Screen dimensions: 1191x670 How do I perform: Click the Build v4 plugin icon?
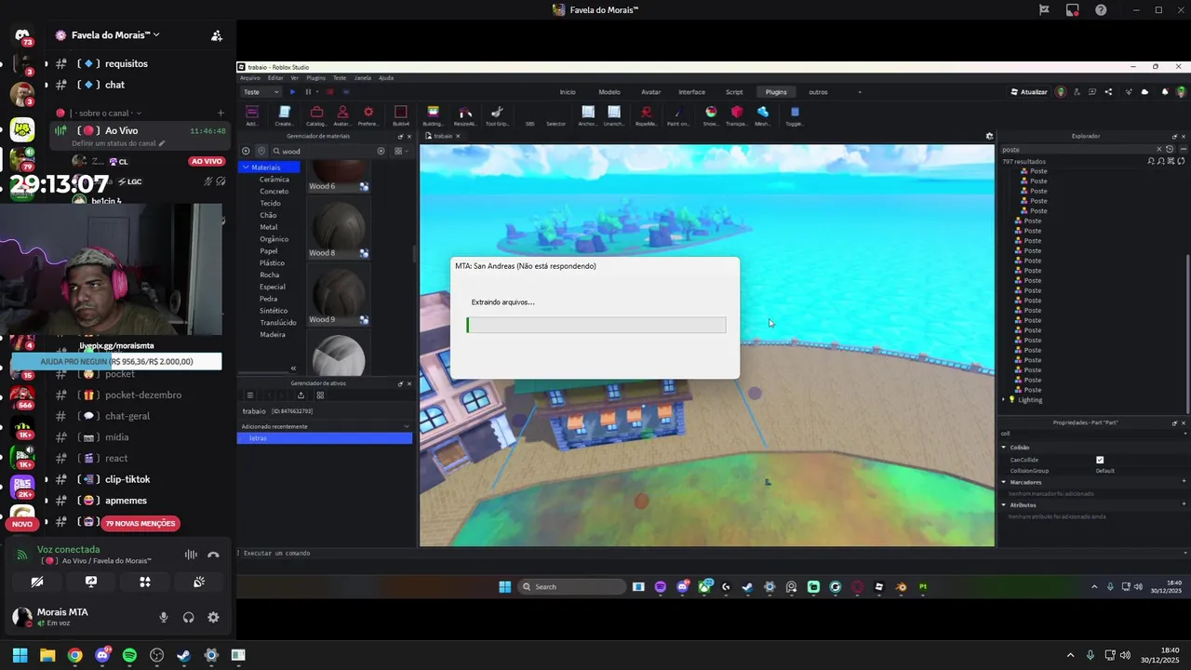[401, 113]
